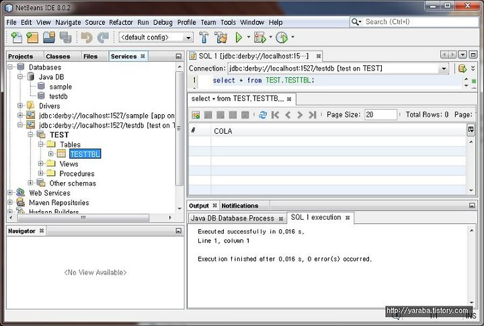
Task: Go to first page of results
Action: (275, 115)
